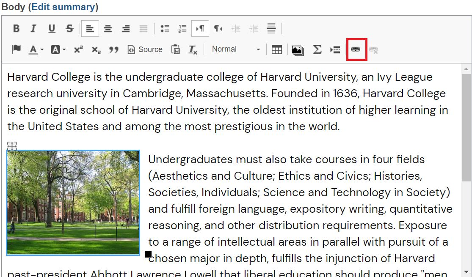Click the text 'Science and Technology in Society'

click(x=354, y=192)
